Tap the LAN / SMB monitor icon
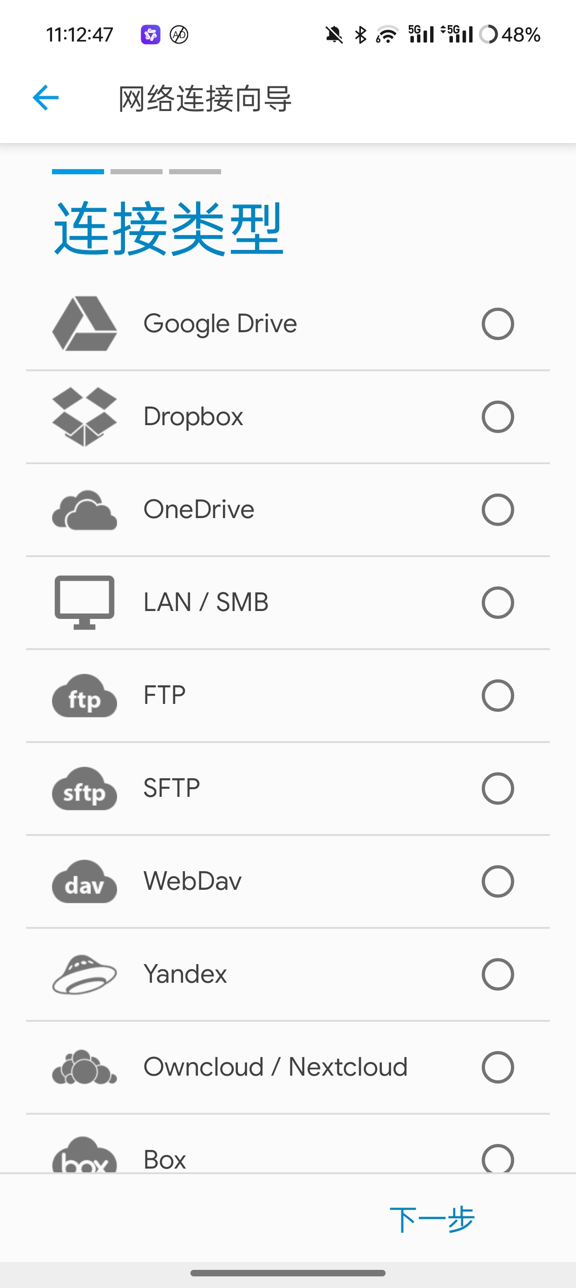576x1288 pixels. [x=85, y=602]
